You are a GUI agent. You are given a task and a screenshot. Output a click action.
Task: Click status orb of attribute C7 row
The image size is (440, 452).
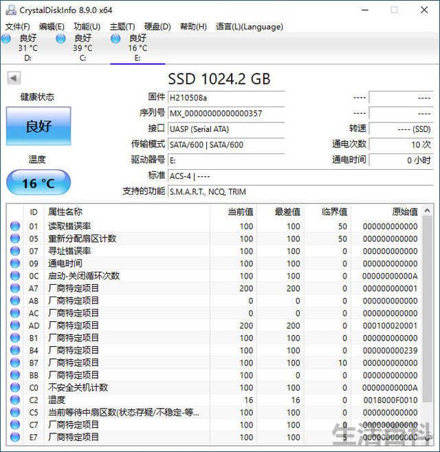pyautogui.click(x=15, y=424)
